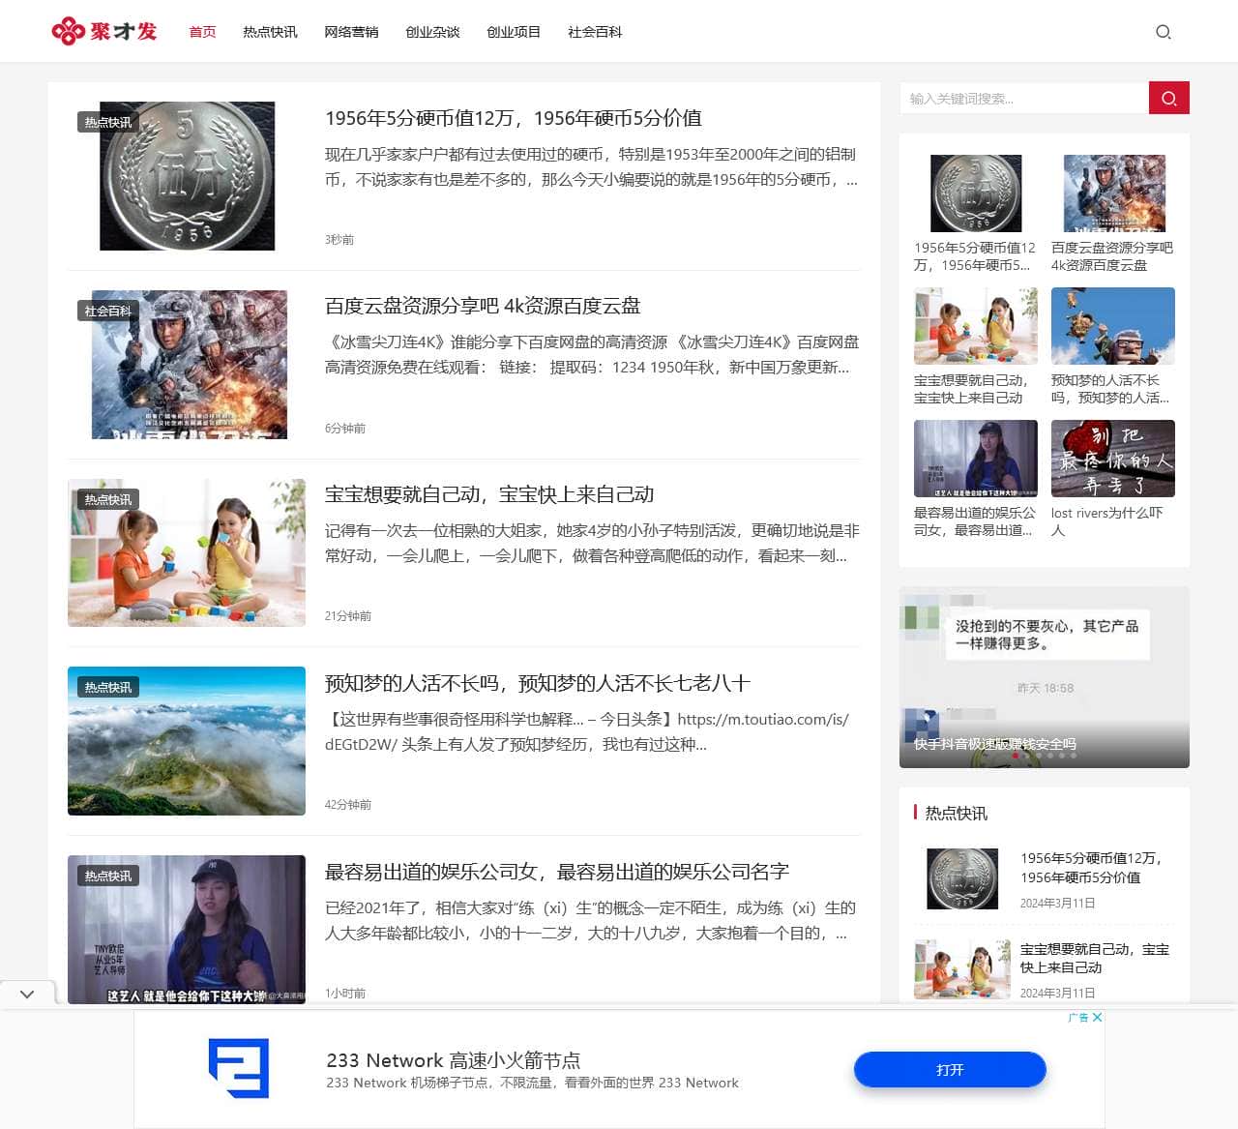Click the 社会百科 tag on movie poster
1238x1129 pixels.
click(107, 312)
